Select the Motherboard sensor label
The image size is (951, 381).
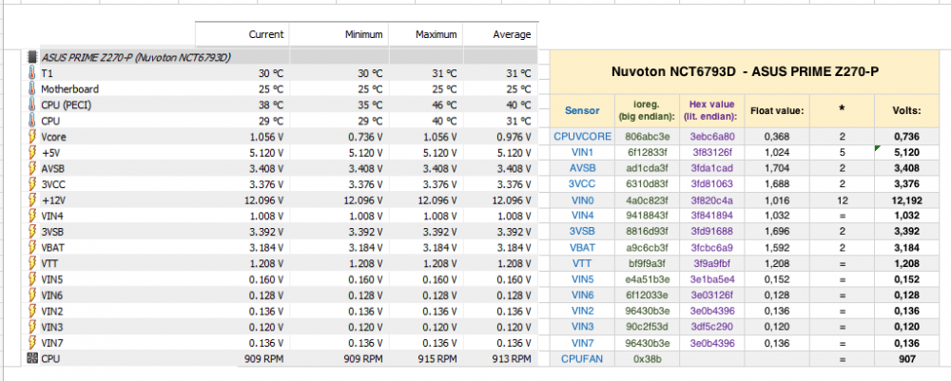coord(69,89)
